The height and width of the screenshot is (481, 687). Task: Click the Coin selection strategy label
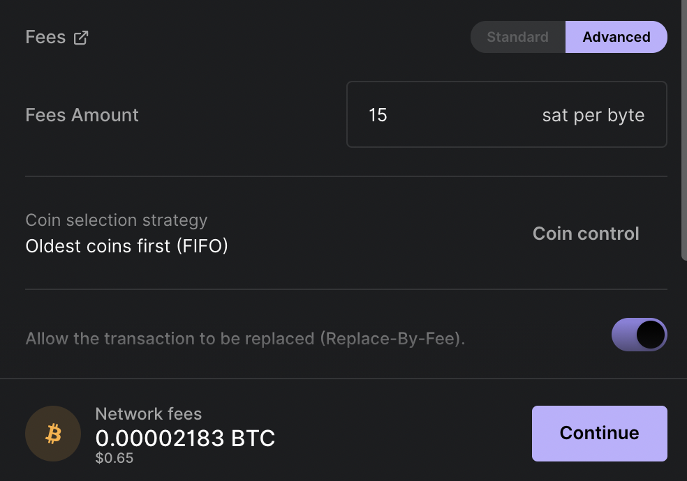coord(117,220)
